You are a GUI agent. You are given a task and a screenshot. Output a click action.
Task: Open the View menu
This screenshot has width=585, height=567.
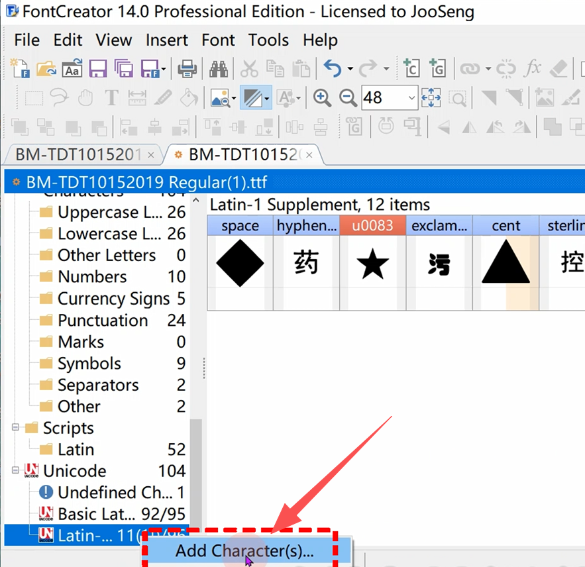(113, 40)
